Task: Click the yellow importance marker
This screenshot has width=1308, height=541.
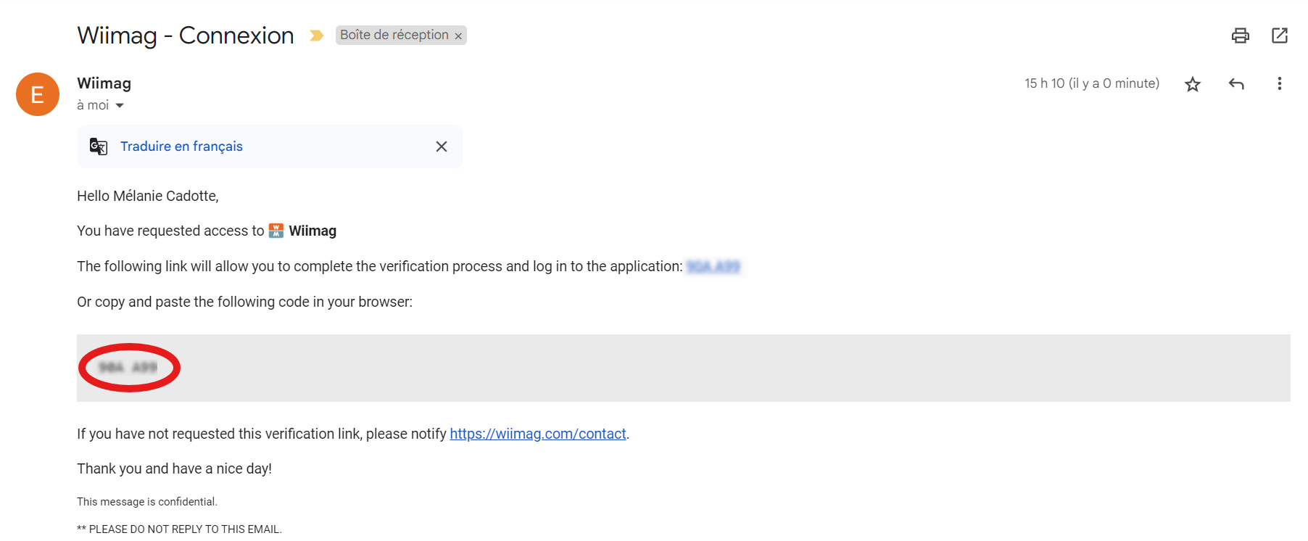Action: tap(316, 36)
